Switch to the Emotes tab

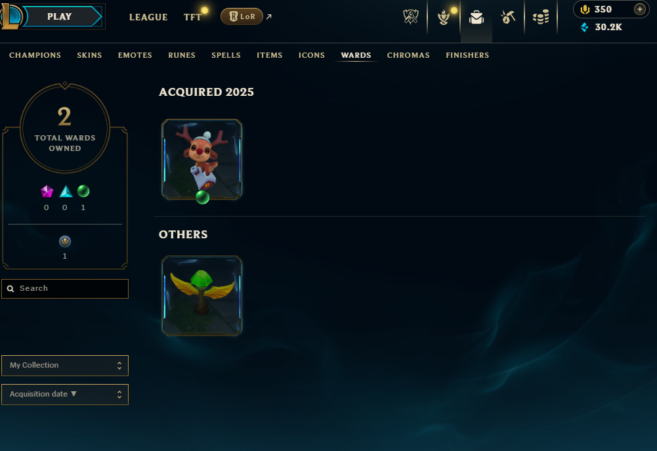(135, 55)
